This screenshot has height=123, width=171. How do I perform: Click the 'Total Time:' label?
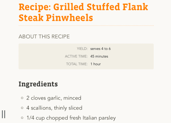[77, 64]
